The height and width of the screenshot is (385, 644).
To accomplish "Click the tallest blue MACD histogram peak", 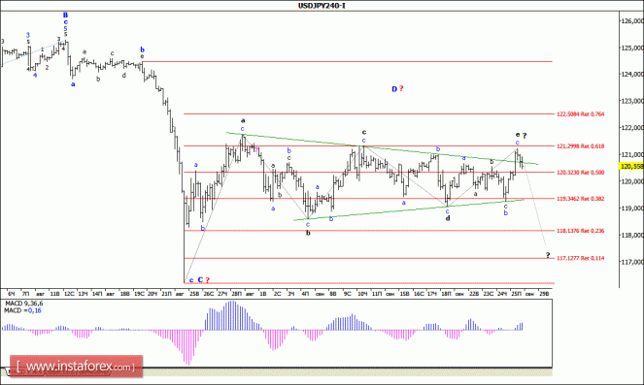I will click(232, 316).
